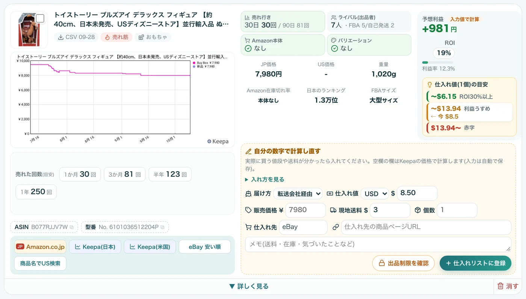Click the 3か月 81回 sales chip

(125, 174)
